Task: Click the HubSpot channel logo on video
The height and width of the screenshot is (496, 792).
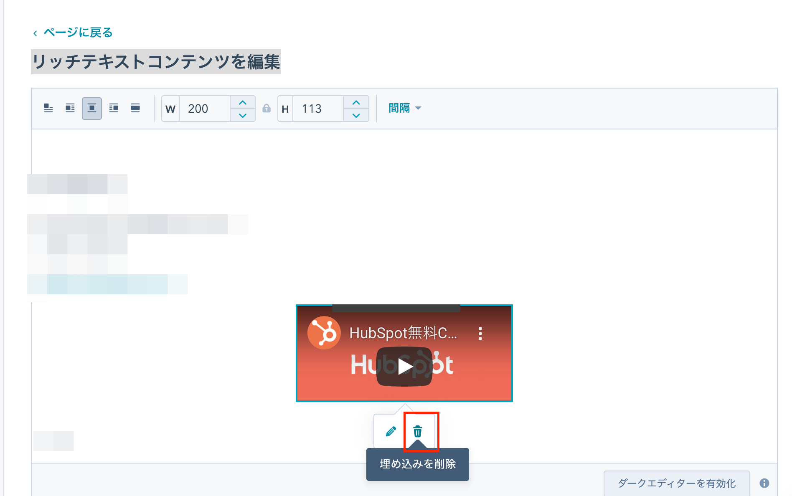Action: pos(324,333)
